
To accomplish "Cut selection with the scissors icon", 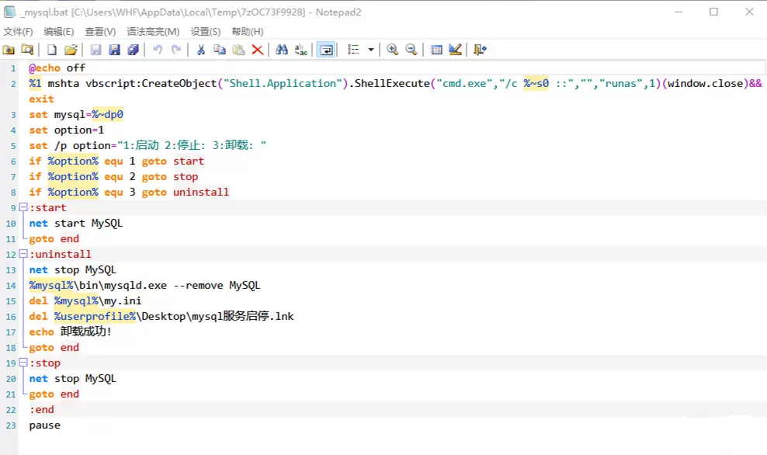I will (200, 50).
